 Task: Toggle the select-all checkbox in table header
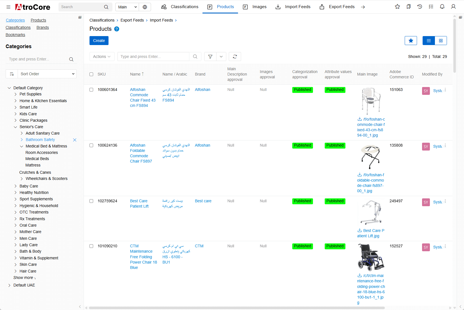pos(91,74)
